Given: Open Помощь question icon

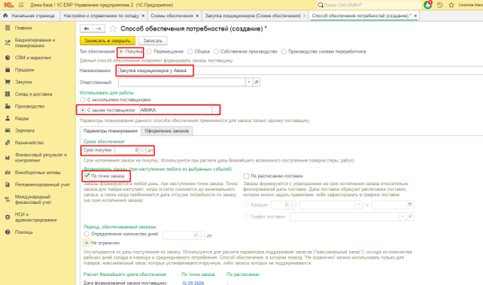Looking at the screenshot, I should (8, 232).
